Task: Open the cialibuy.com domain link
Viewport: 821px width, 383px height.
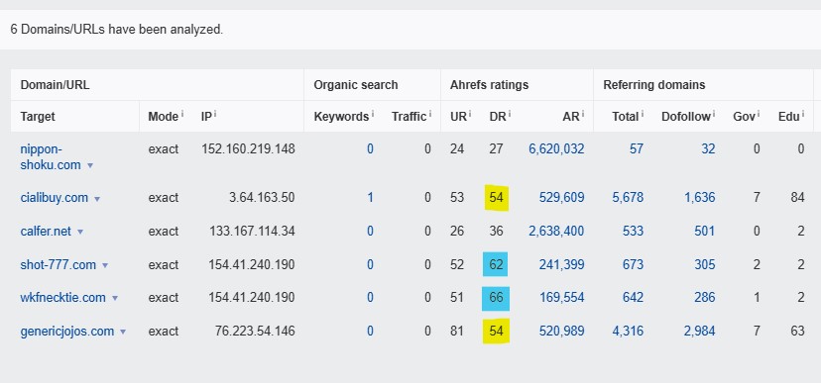Action: click(55, 198)
